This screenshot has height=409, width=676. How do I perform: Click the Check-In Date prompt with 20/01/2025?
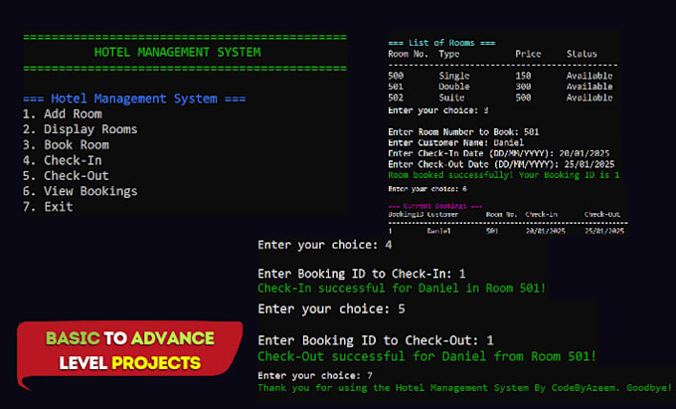coord(499,153)
